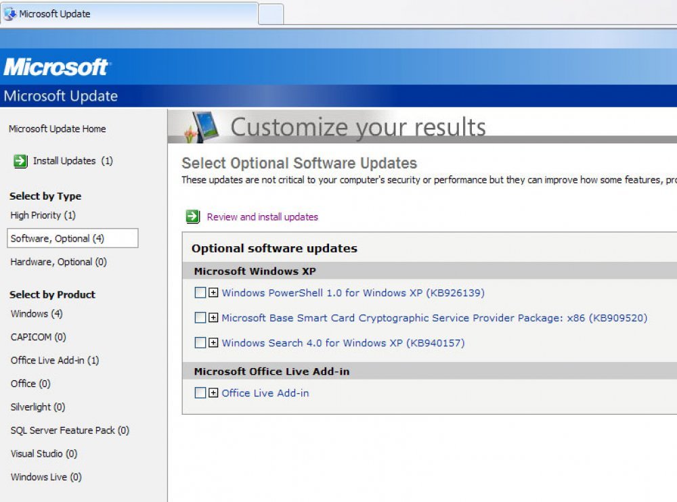The width and height of the screenshot is (677, 502).
Task: Click the Select Optional Software Updates heading
Action: pos(299,163)
